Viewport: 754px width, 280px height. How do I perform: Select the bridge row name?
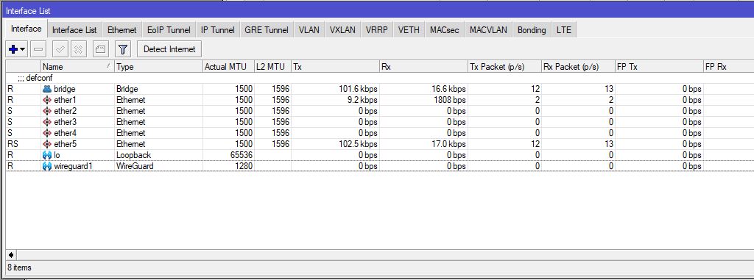point(65,89)
